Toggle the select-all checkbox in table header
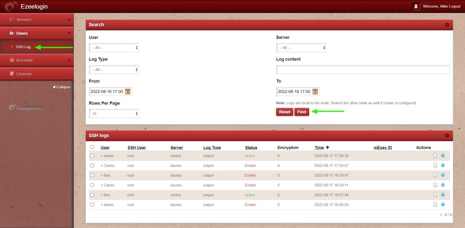The width and height of the screenshot is (465, 228). coord(92,147)
